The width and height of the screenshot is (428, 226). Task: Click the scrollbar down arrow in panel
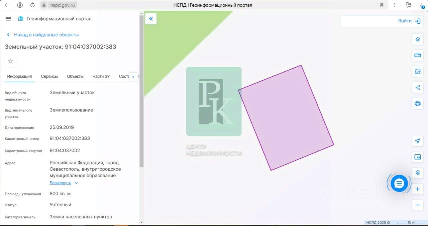tap(141, 222)
